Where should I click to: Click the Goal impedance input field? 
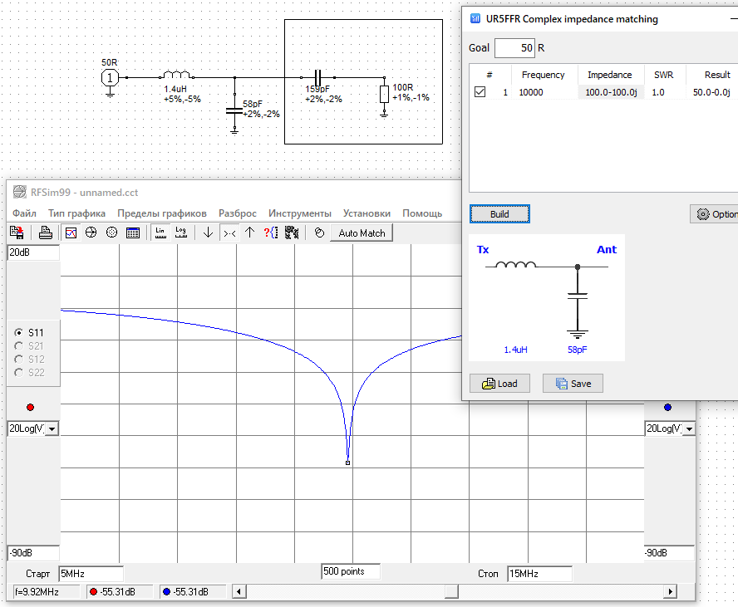[x=514, y=47]
